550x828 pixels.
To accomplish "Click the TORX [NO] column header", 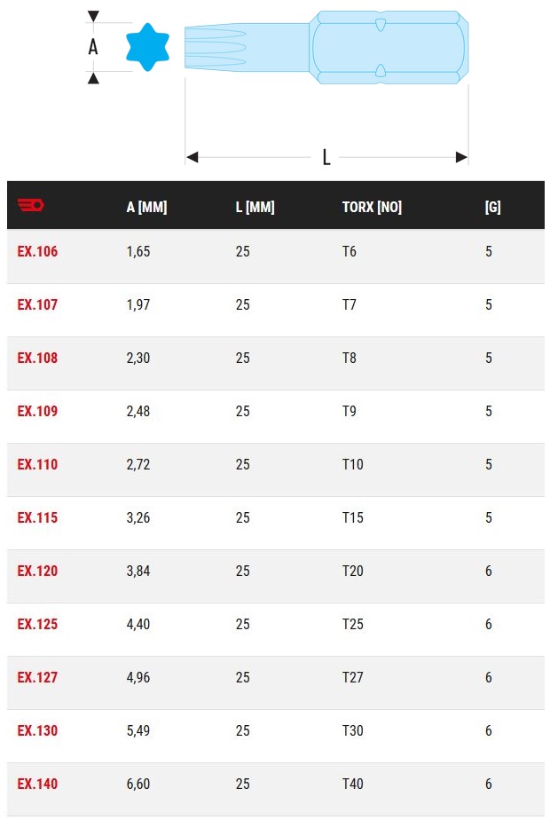I will 372,208.
